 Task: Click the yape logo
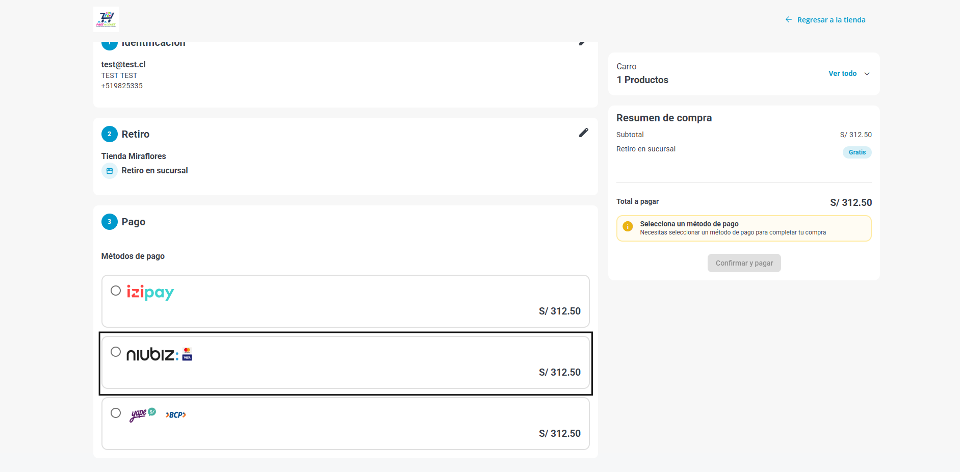143,414
